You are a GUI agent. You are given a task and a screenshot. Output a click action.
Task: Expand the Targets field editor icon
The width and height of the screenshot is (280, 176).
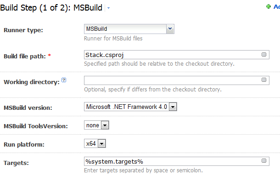pos(264,161)
